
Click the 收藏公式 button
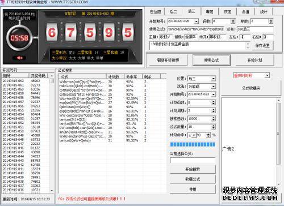click(193, 179)
